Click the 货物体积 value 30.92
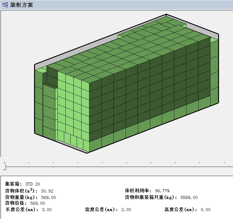This screenshot has width=233, height=219. click(x=47, y=191)
